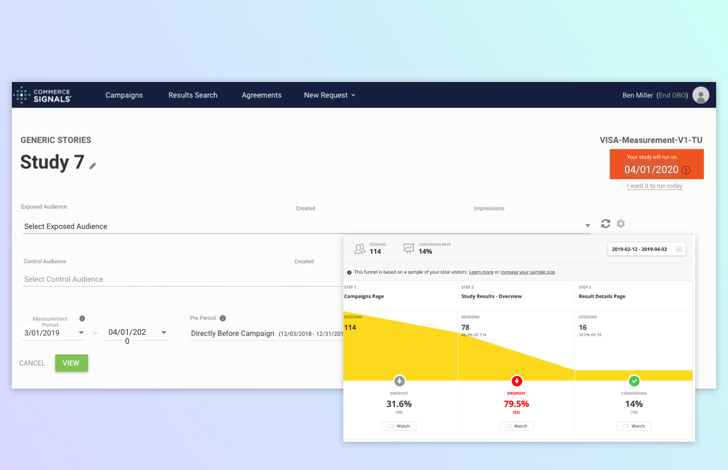
Task: Click the 16 sessions value in step 3
Action: (x=583, y=327)
